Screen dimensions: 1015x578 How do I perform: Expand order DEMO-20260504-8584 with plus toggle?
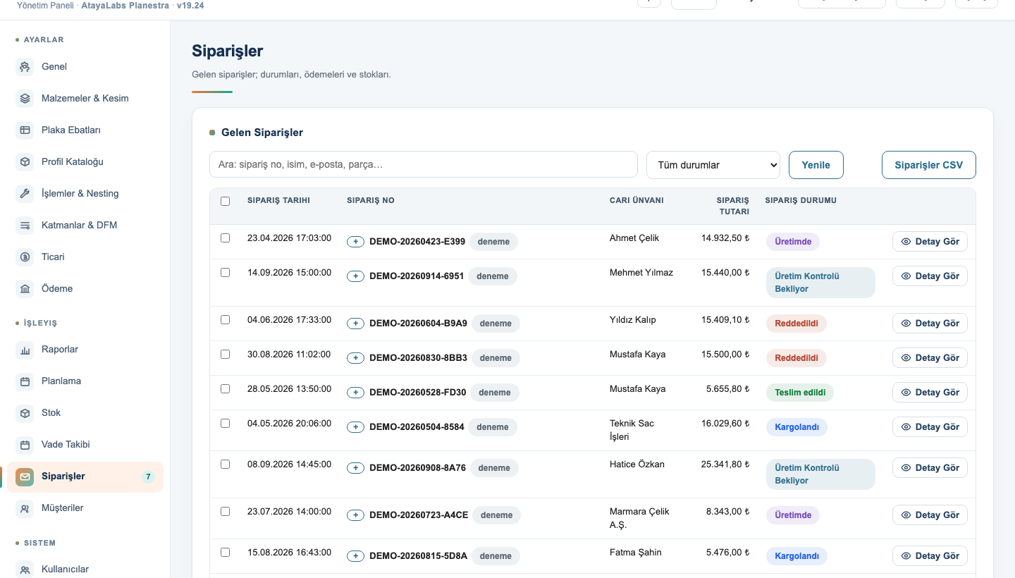[356, 427]
